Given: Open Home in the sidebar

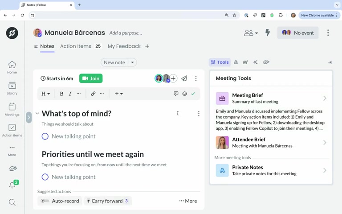Looking at the screenshot, I should pyautogui.click(x=12, y=67).
